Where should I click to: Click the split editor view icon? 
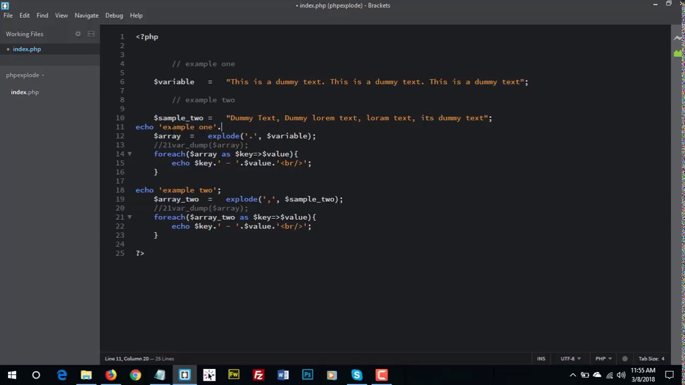pos(91,34)
